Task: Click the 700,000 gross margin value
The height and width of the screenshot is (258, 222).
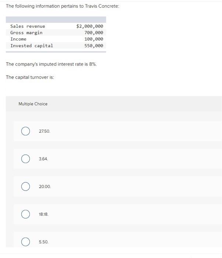Action: click(x=94, y=32)
